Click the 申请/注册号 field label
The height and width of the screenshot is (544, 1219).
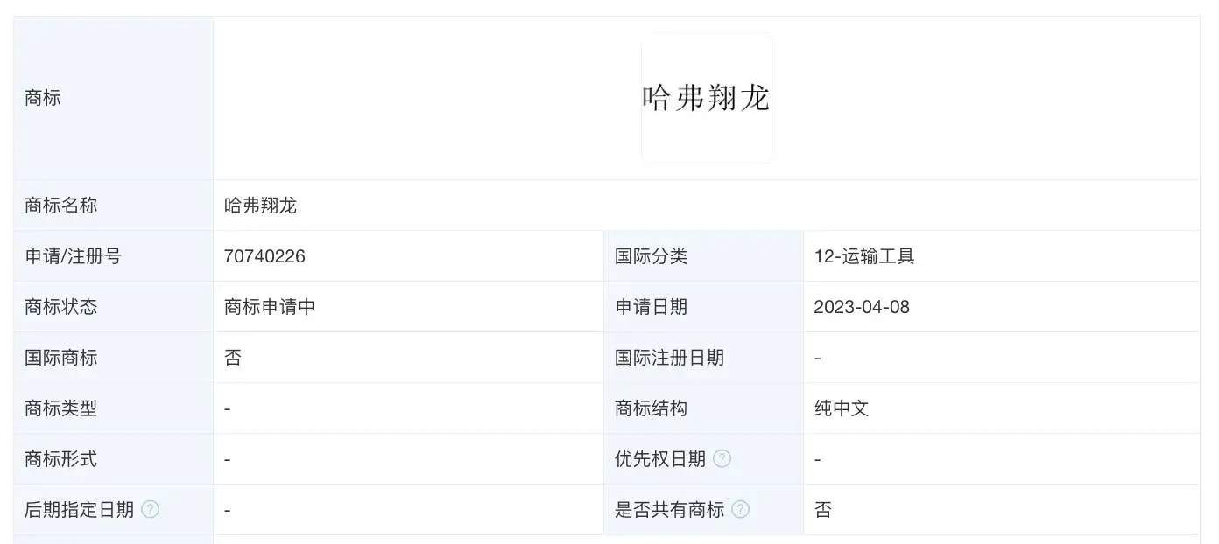(x=73, y=256)
